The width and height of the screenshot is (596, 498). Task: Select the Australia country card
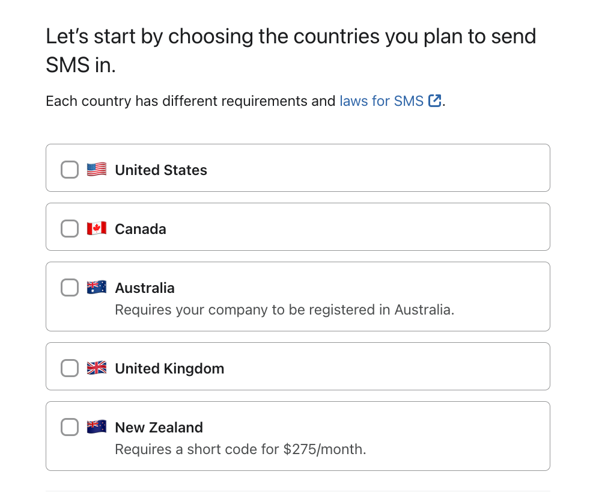click(x=298, y=297)
